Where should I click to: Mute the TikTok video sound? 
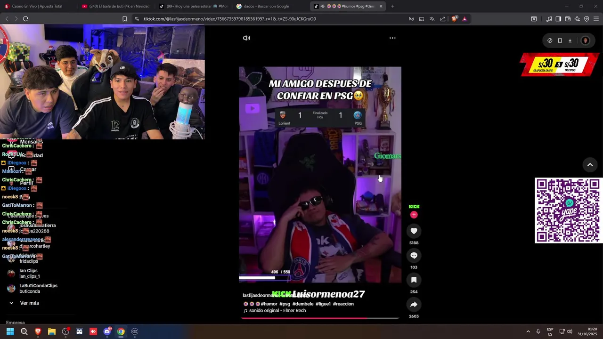[246, 38]
